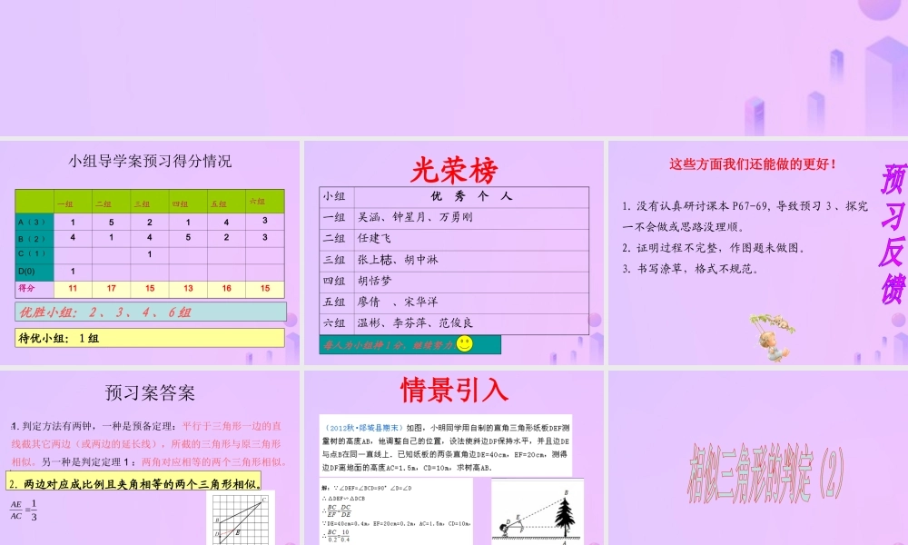Viewport: 908px width, 545px height.
Task: Click the 情景引入 red heading
Action: 454,390
